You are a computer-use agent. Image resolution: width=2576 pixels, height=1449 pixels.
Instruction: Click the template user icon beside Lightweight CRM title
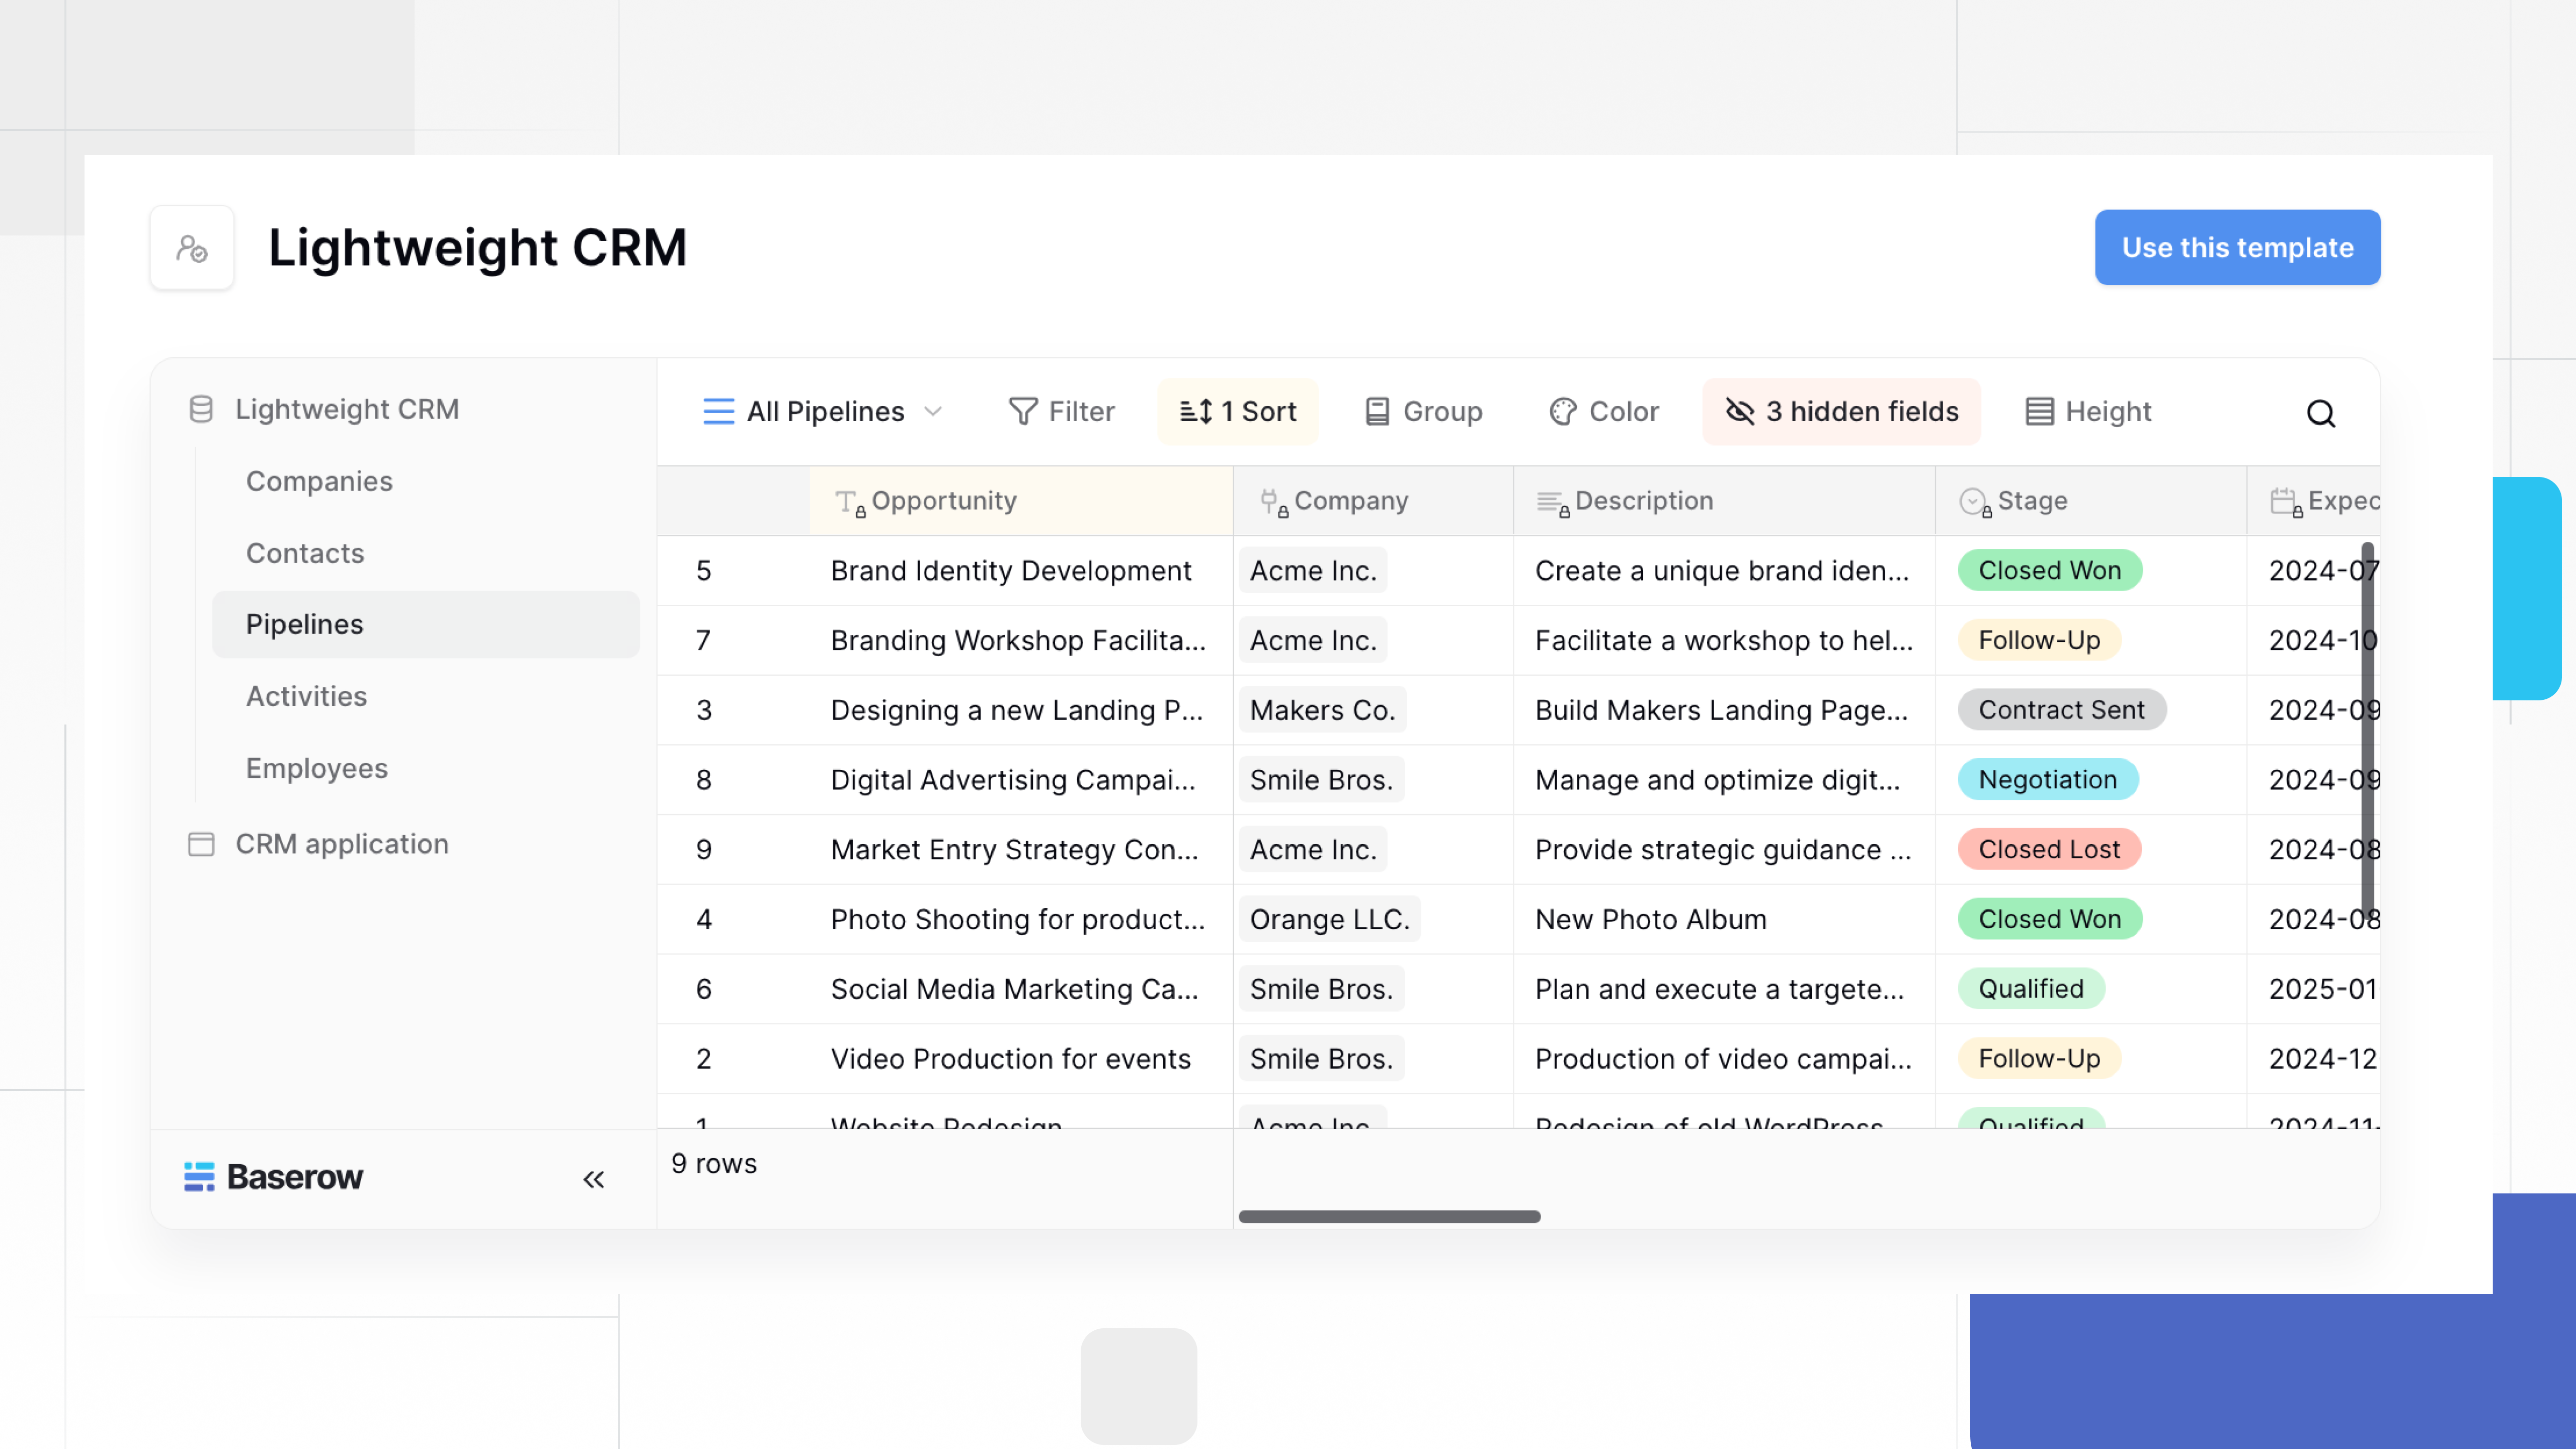tap(192, 247)
